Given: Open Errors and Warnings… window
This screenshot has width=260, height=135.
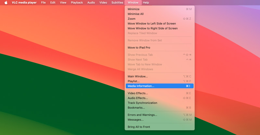Looking at the screenshot, I should click(142, 115).
